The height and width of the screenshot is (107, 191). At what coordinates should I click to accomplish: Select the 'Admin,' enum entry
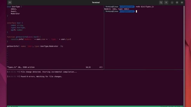coord(14,9)
